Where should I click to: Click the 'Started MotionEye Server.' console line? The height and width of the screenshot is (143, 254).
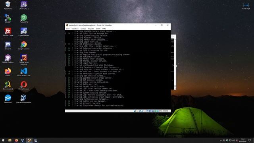[87, 57]
